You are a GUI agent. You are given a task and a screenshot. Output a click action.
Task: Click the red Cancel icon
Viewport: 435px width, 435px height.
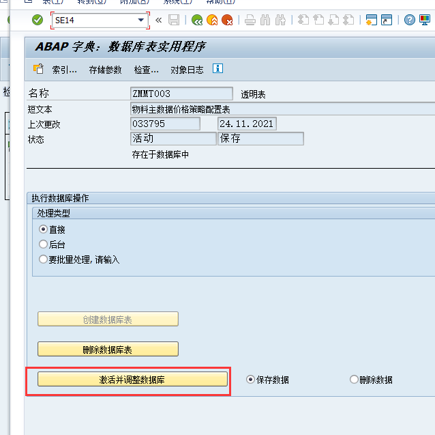[x=227, y=20]
